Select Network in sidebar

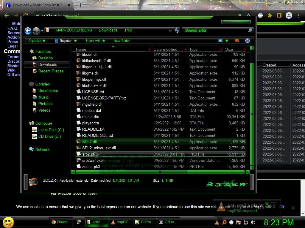[39, 150]
